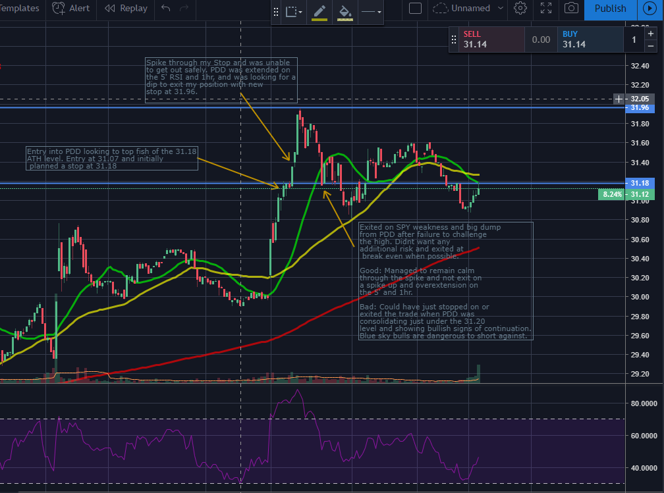Select the 'Exited on SPY weakness' text note
Viewport: 664px width, 493px height.
click(x=445, y=281)
